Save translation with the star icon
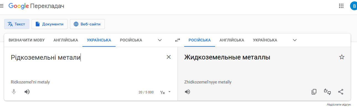Screen dimensions: 357x110 [342, 57]
